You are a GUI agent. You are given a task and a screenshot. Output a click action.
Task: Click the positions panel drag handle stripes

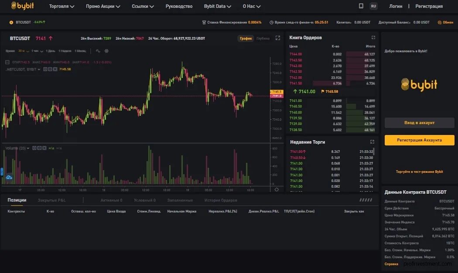point(366,200)
